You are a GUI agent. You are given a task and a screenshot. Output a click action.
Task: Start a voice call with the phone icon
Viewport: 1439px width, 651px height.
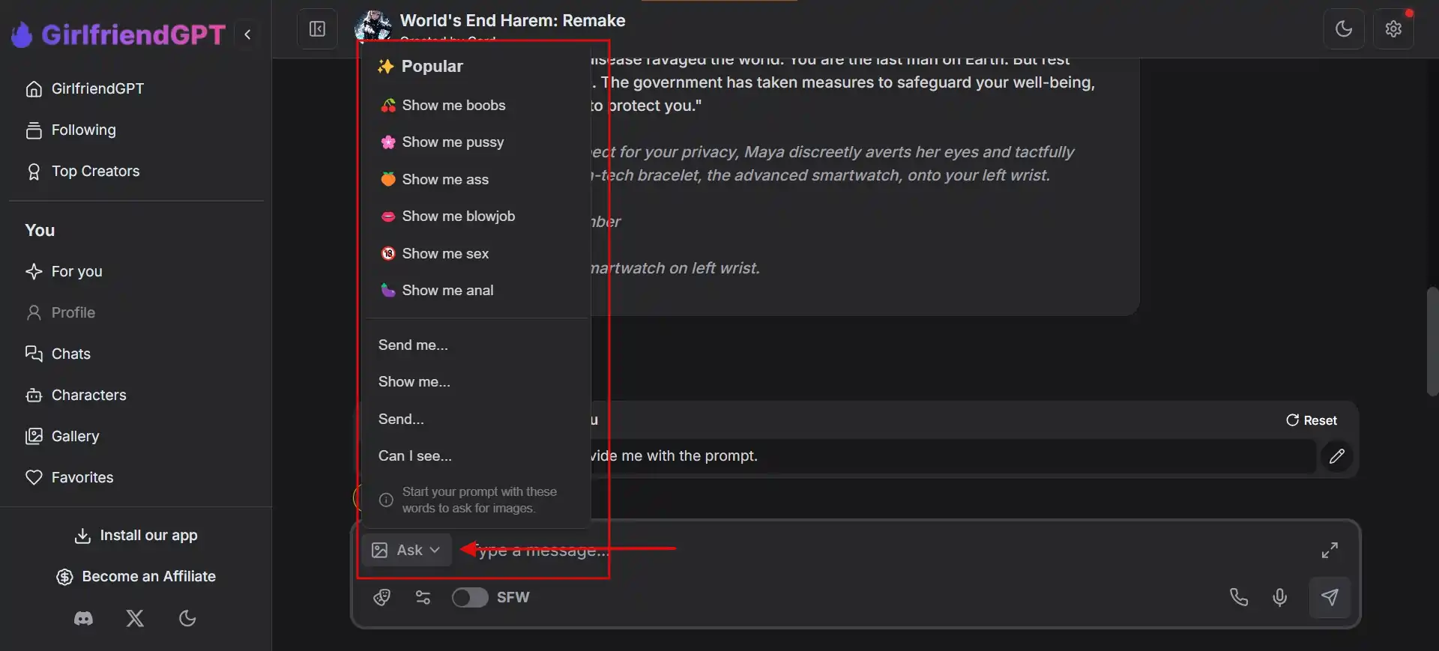point(1238,597)
